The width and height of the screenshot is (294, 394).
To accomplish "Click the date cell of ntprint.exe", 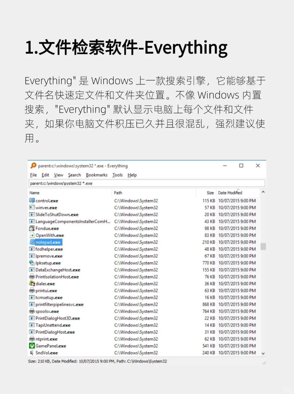I will [237, 339].
